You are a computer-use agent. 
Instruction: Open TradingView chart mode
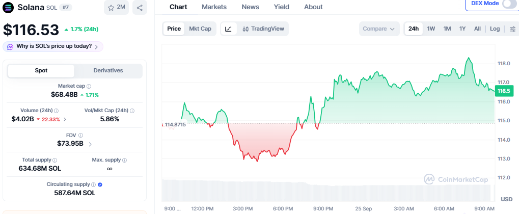(263, 29)
